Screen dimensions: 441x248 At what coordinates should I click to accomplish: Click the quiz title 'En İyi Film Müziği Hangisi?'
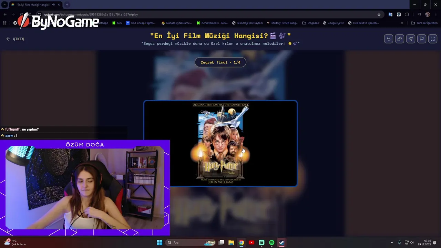point(220,36)
